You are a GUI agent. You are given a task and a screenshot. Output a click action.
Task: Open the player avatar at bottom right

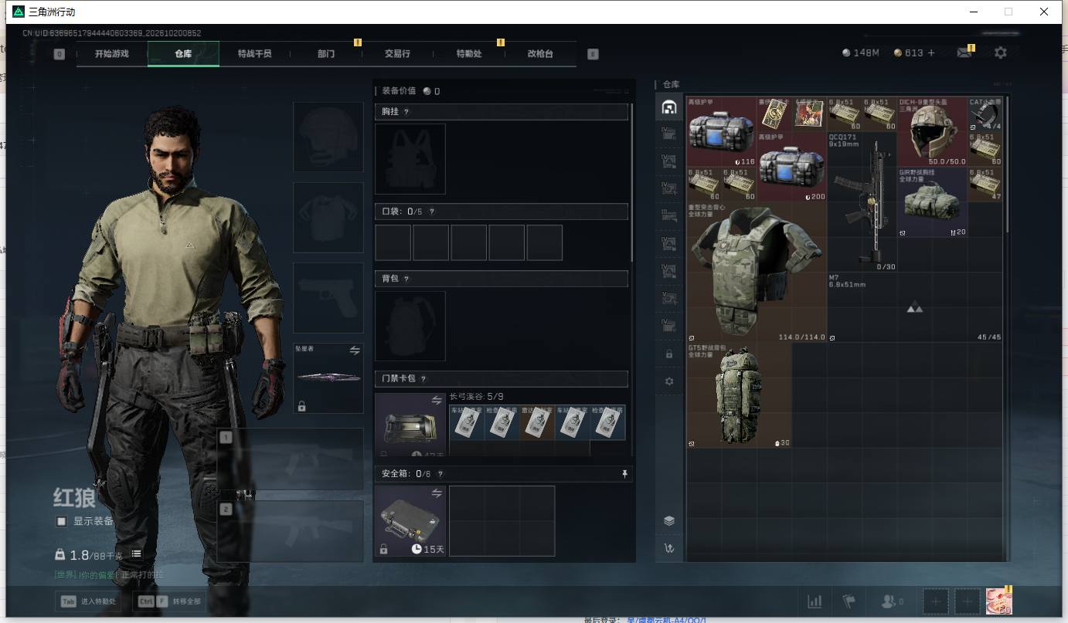[x=998, y=600]
